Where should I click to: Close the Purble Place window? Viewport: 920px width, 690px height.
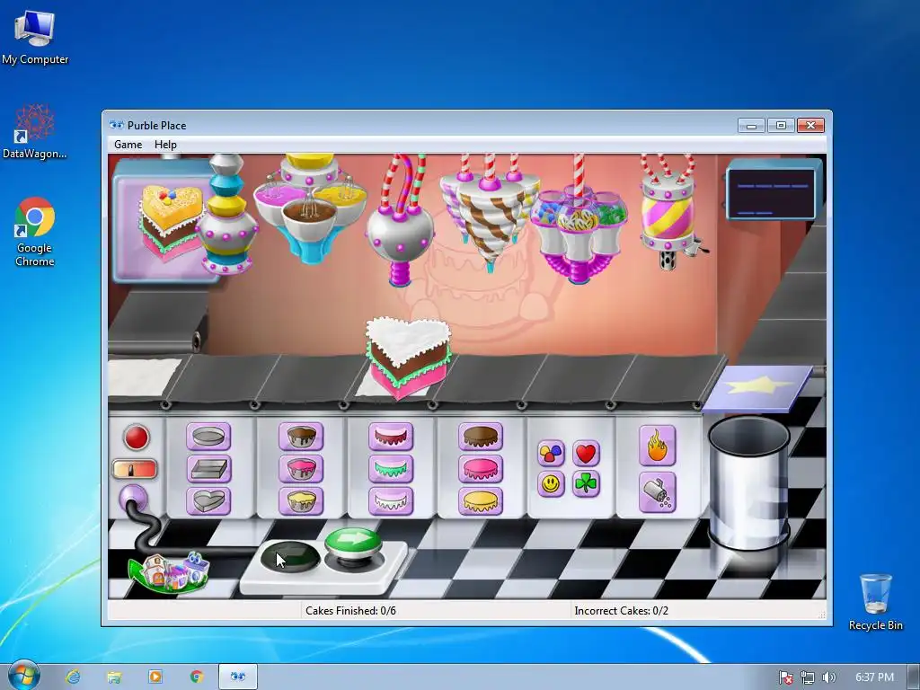coord(811,126)
